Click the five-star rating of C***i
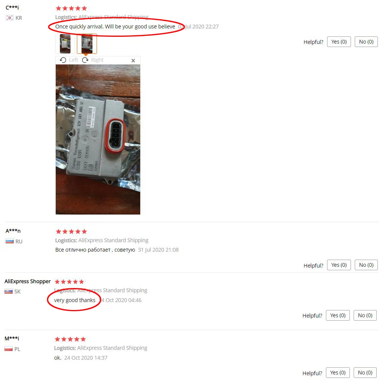 coord(71,8)
